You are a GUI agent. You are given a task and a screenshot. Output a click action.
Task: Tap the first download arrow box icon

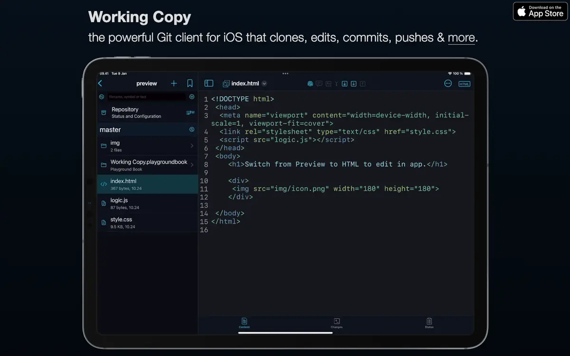tap(345, 84)
